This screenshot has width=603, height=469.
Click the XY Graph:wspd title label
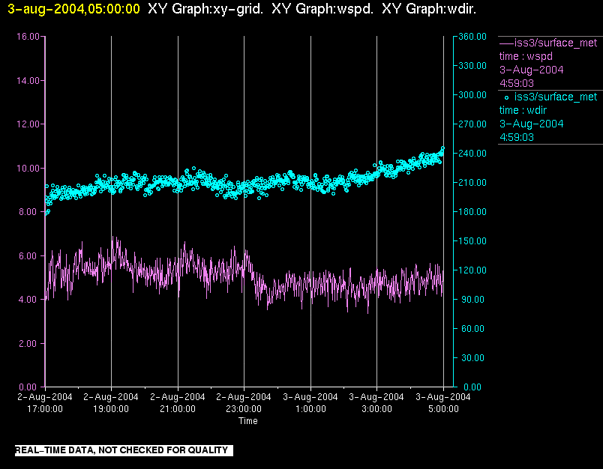(322, 9)
